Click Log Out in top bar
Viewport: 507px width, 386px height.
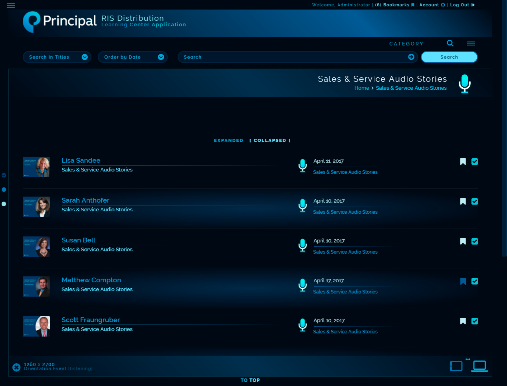(x=462, y=5)
